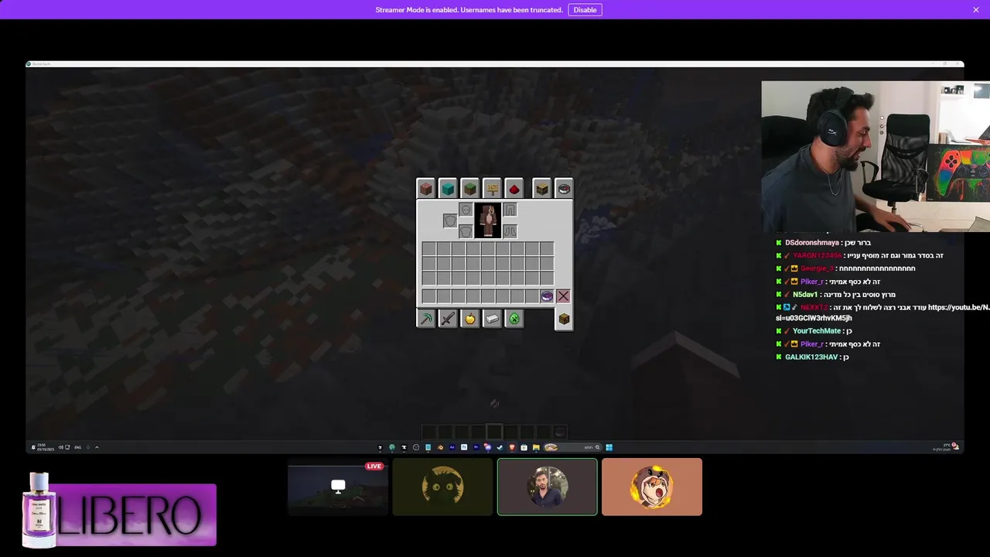The image size is (990, 557).
Task: Open Premiere Pro from the taskbar
Action: click(476, 447)
